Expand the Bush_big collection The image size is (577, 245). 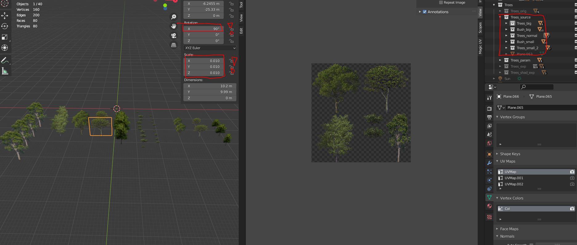506,30
